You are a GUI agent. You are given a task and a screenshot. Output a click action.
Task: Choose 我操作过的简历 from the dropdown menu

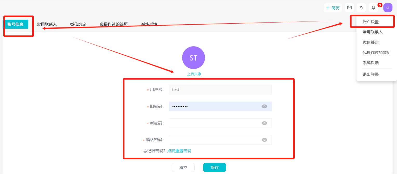pos(376,53)
